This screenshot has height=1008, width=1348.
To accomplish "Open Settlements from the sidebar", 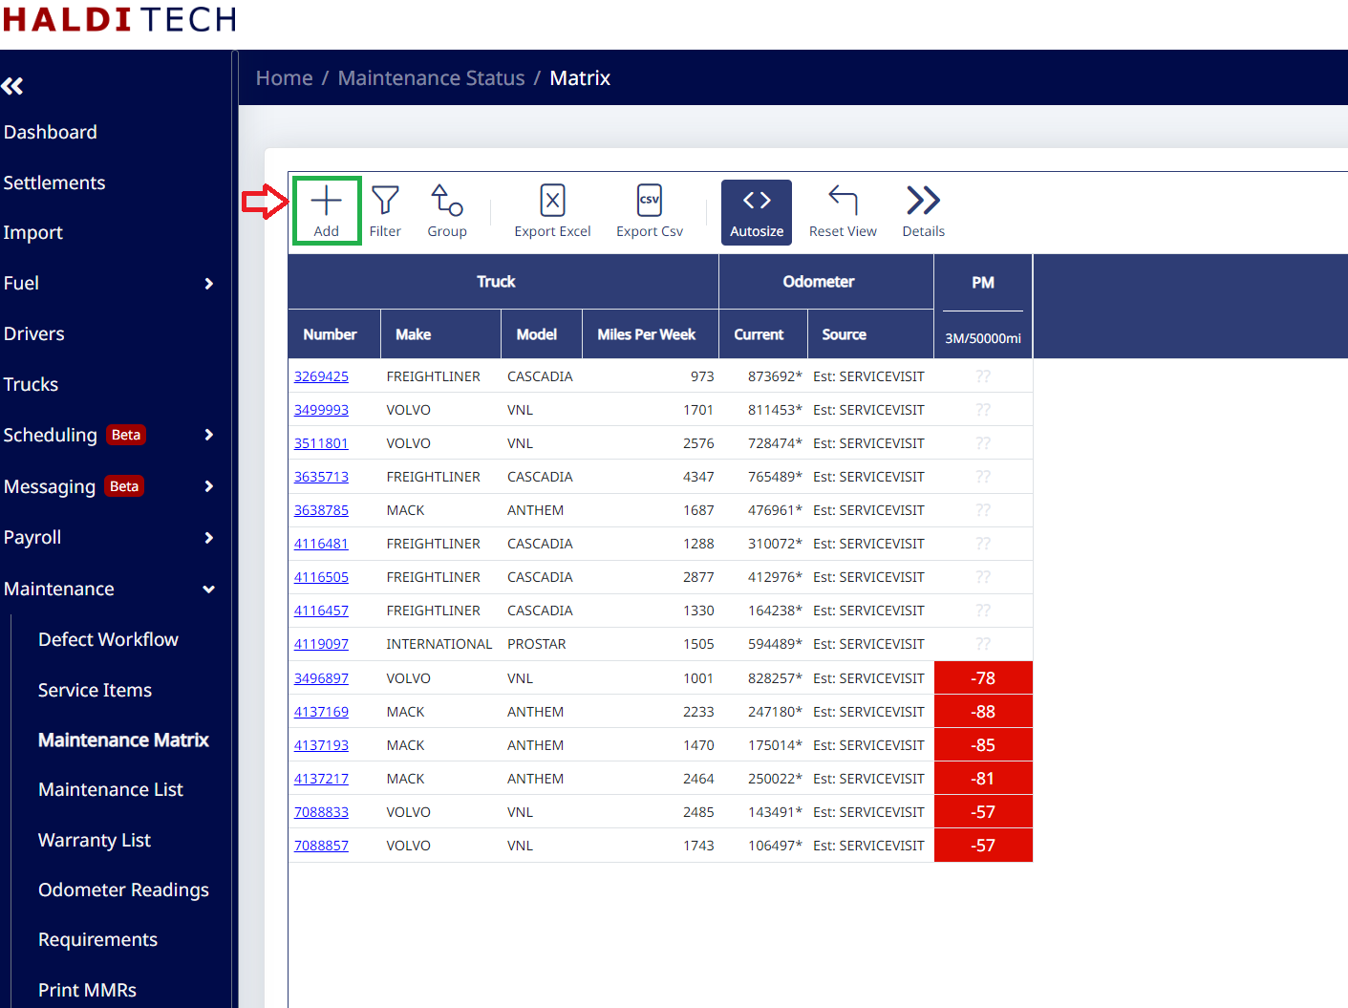I will (54, 182).
